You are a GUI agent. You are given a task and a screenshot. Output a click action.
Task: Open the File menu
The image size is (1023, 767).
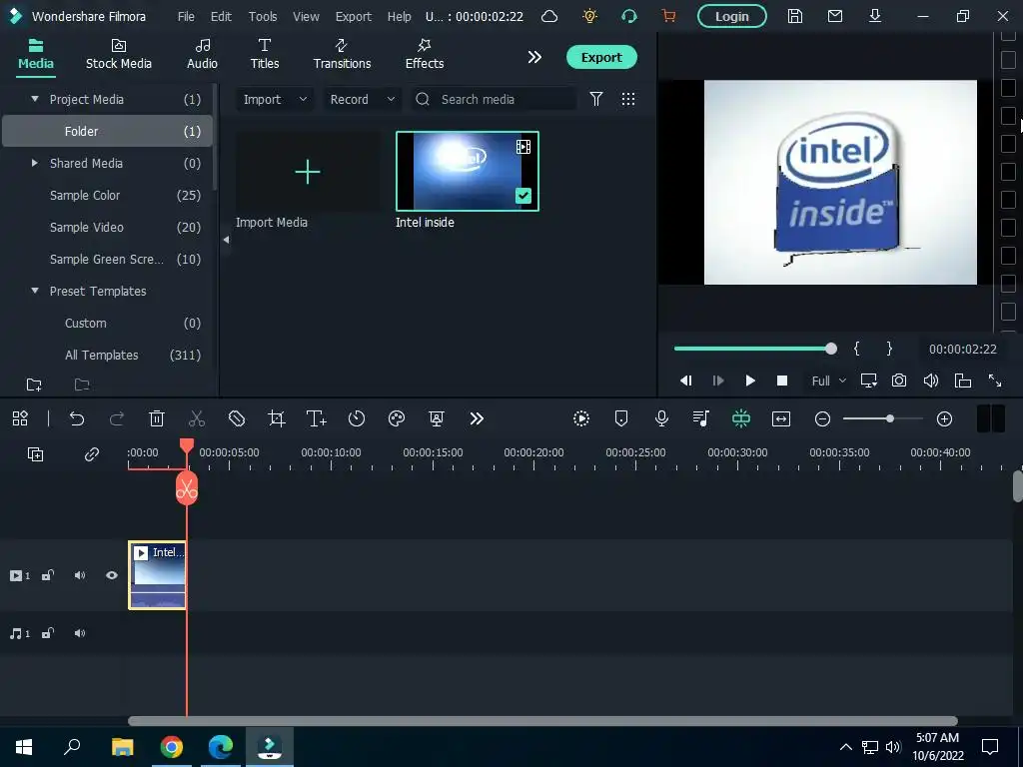tap(186, 16)
